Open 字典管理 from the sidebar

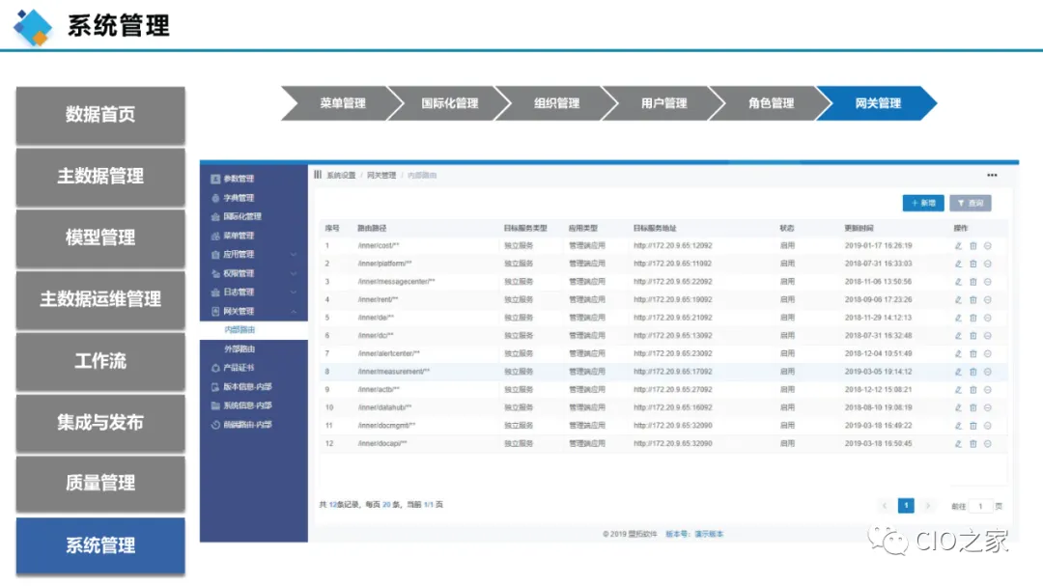click(x=239, y=198)
